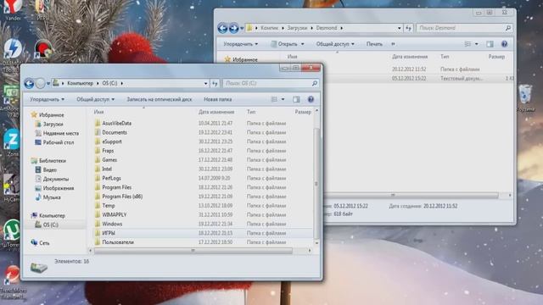Select the Program Files row name
543x305 pixels.
pyautogui.click(x=117, y=187)
